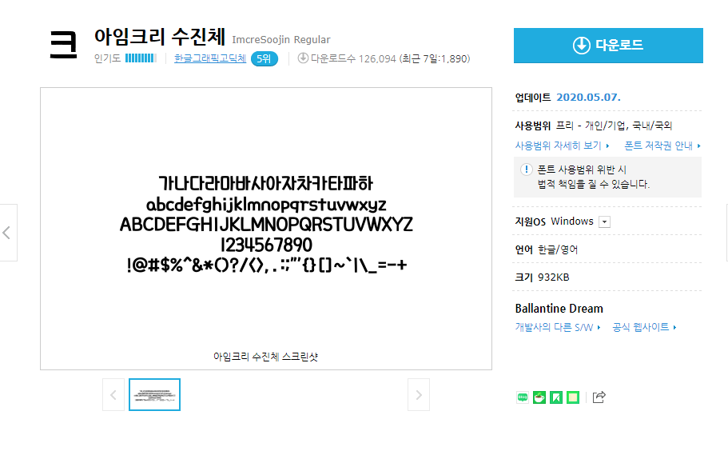Share to Naver Cafe cup icon

coord(539,397)
